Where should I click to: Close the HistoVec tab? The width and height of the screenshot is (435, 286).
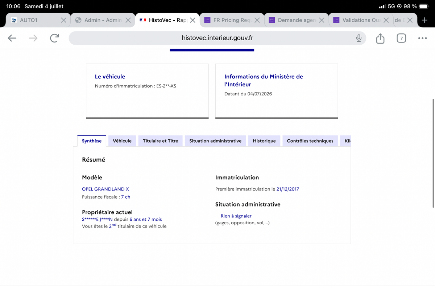coord(192,20)
